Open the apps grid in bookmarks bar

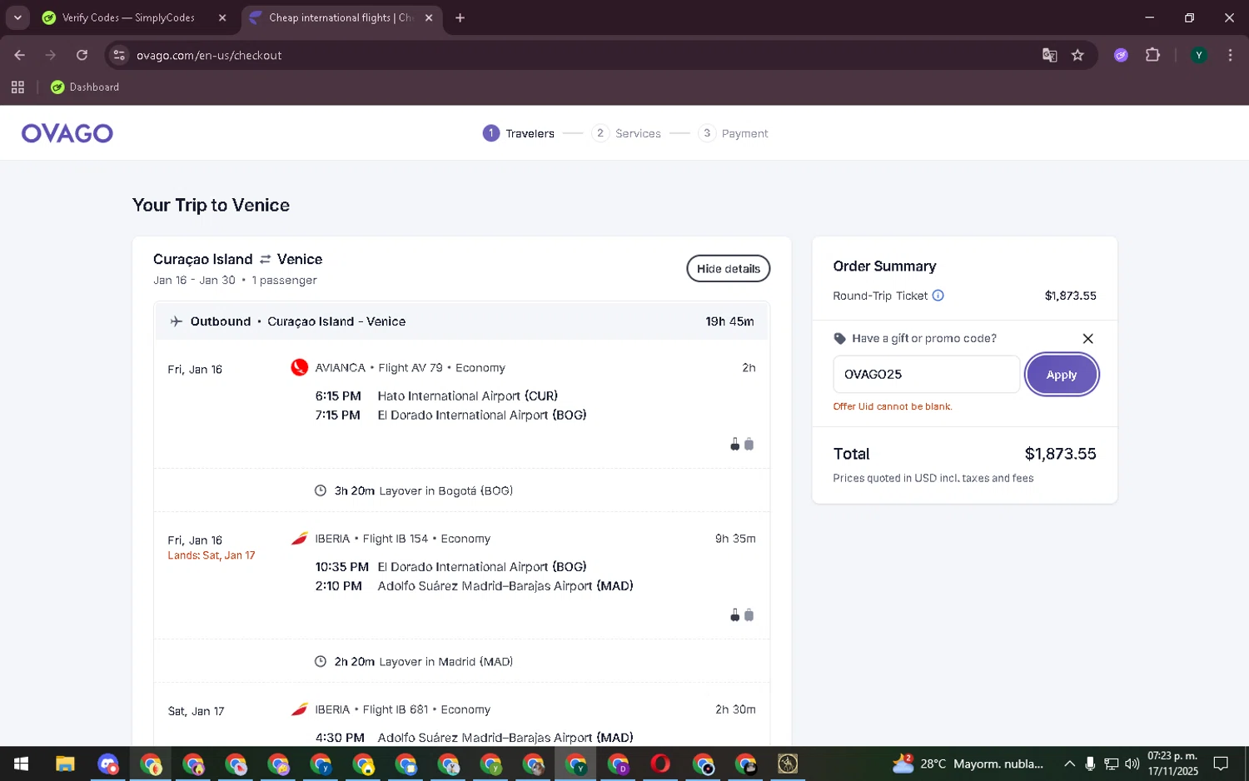click(x=17, y=87)
